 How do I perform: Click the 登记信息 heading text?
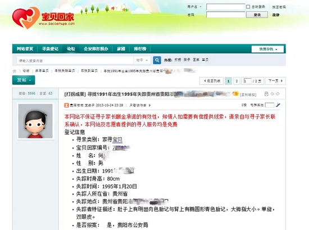(75, 132)
